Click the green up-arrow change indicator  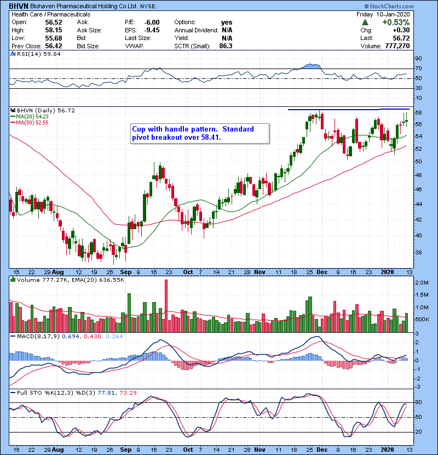pyautogui.click(x=365, y=22)
